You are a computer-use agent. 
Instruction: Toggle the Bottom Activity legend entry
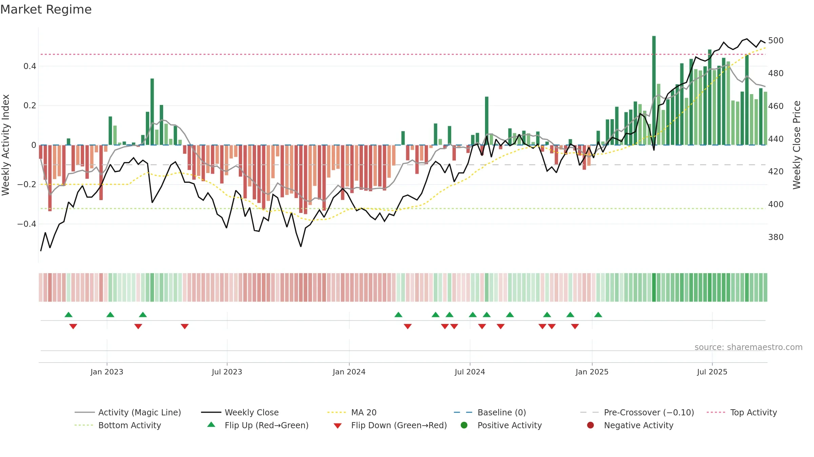click(x=118, y=425)
